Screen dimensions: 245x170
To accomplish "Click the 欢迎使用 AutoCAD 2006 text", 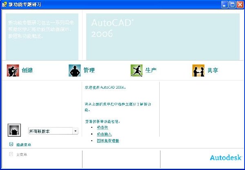I will [x=105, y=87].
